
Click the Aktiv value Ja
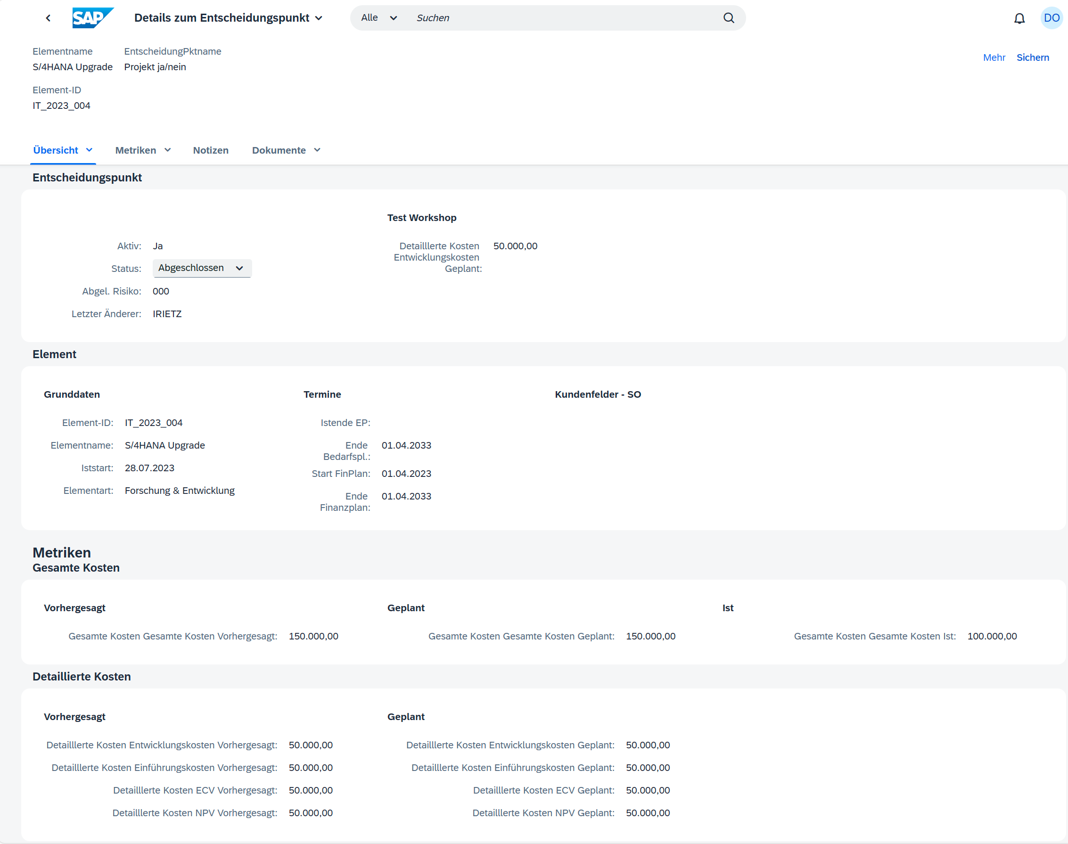point(157,246)
